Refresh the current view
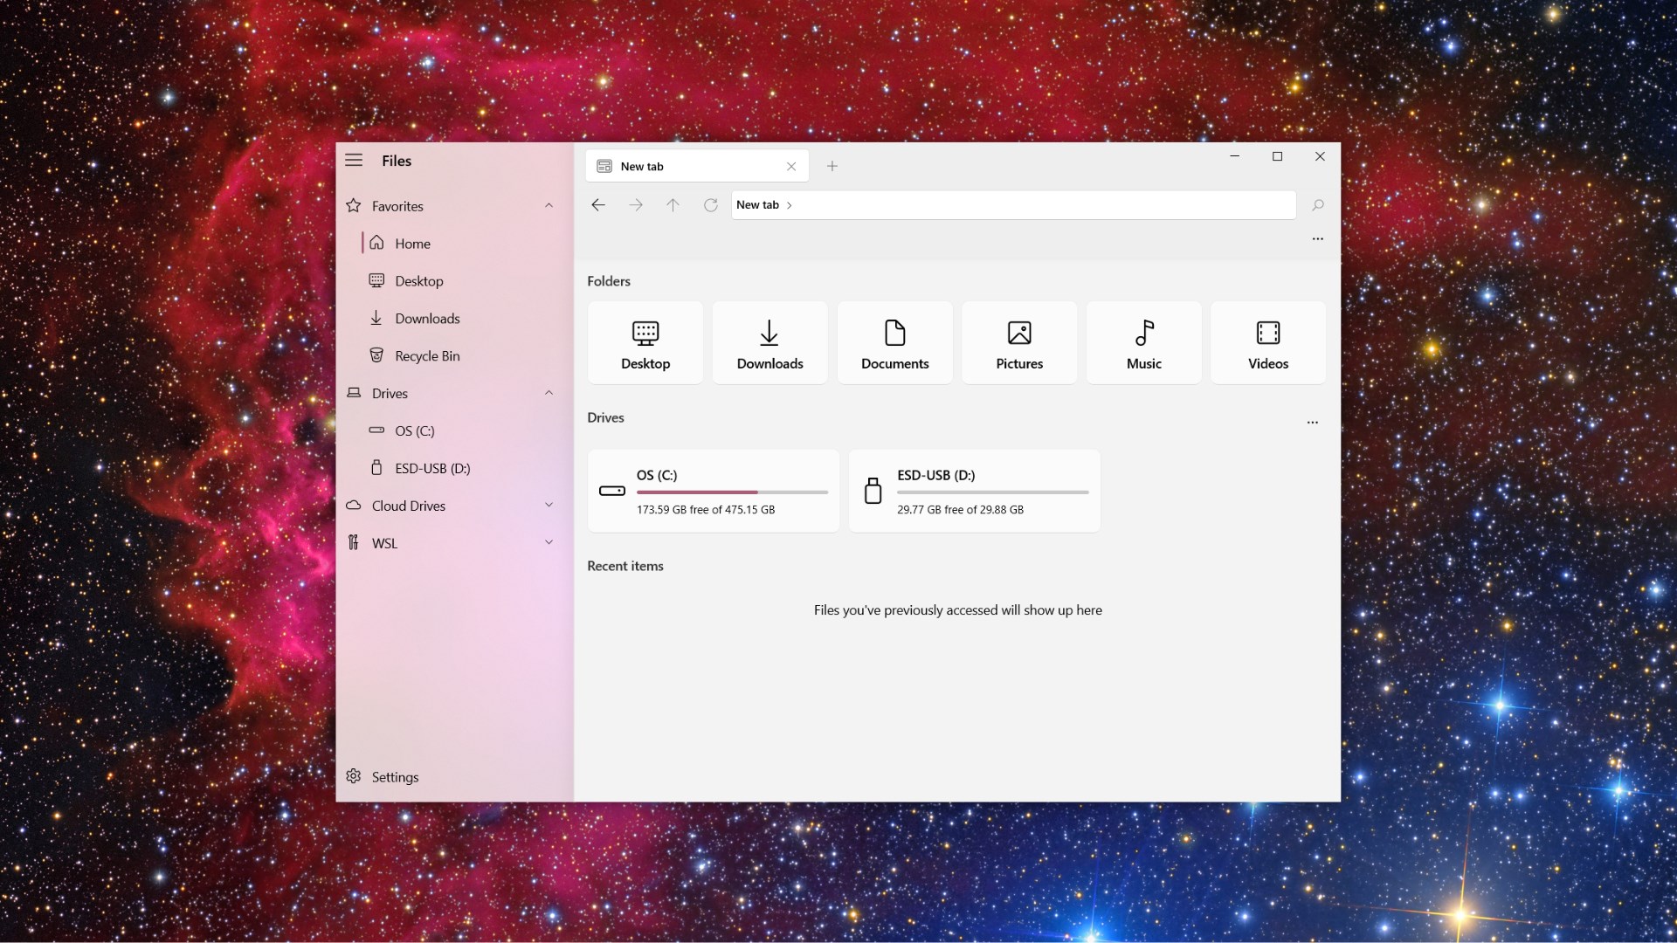 click(710, 204)
